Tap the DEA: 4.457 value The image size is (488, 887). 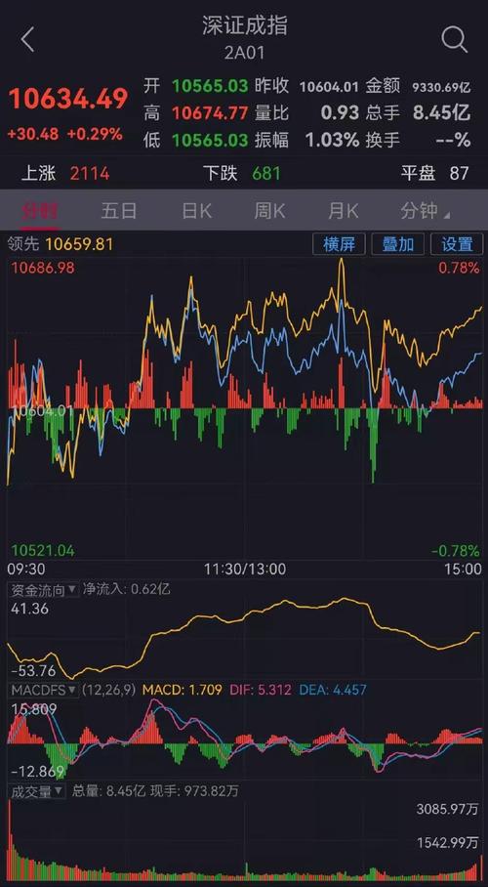[x=333, y=690]
